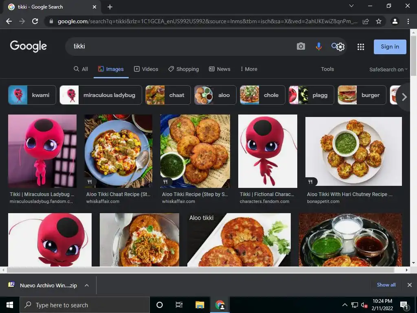
Task: Share this page from address bar
Action: 366,21
